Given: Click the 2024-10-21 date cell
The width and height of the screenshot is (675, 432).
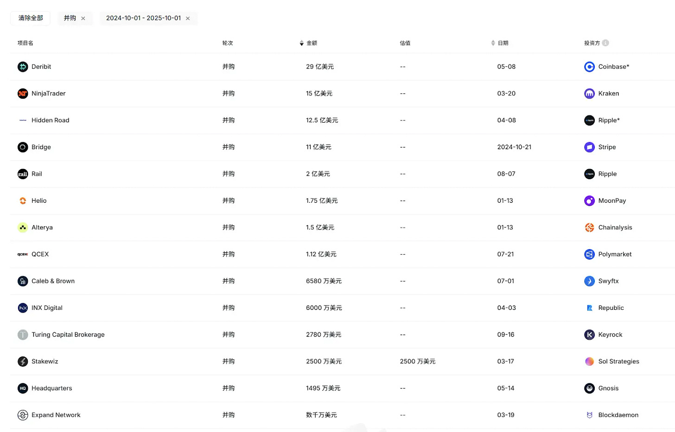Looking at the screenshot, I should tap(515, 147).
